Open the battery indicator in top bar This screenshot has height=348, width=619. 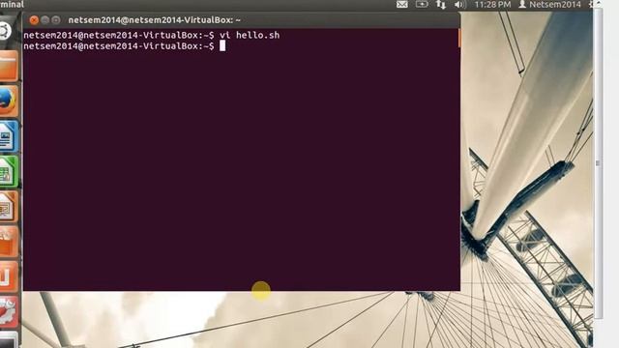click(422, 5)
